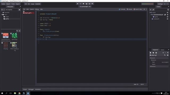Image resolution: width=170 pixels, height=95 pixels.
Task: Go to previous object in Inspector history
Action: pyautogui.click(x=163, y=53)
